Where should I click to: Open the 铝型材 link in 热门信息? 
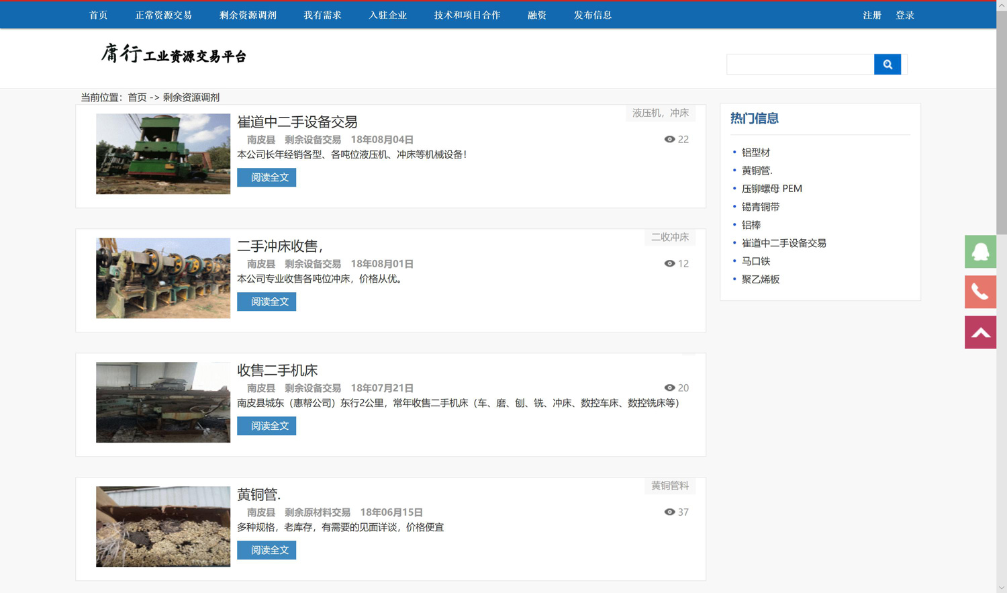(x=757, y=152)
